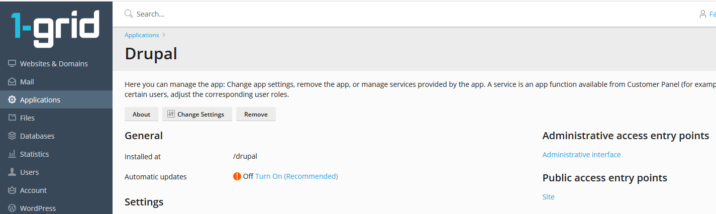Screen dimensions: 716x214
Task: Click the sliders icon on Change Settings
Action: tap(171, 114)
